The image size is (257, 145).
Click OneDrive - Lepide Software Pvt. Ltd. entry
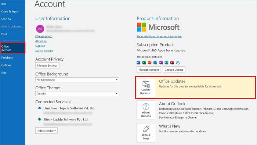pyautogui.click(x=69, y=108)
